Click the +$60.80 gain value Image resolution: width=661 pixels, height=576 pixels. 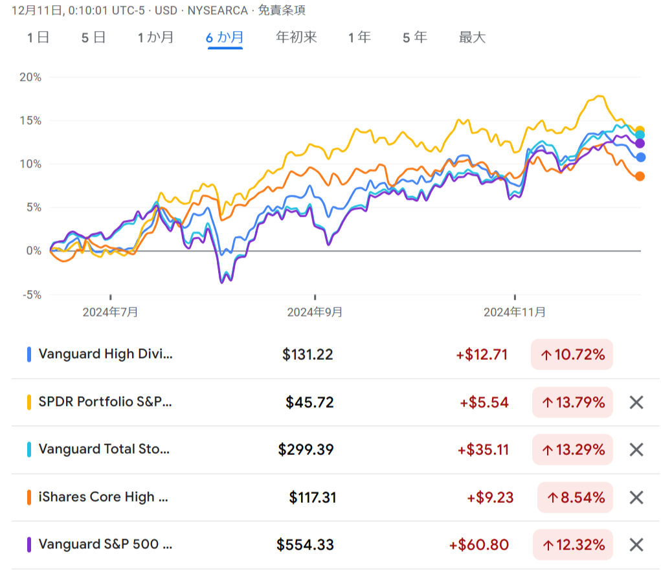coord(479,545)
